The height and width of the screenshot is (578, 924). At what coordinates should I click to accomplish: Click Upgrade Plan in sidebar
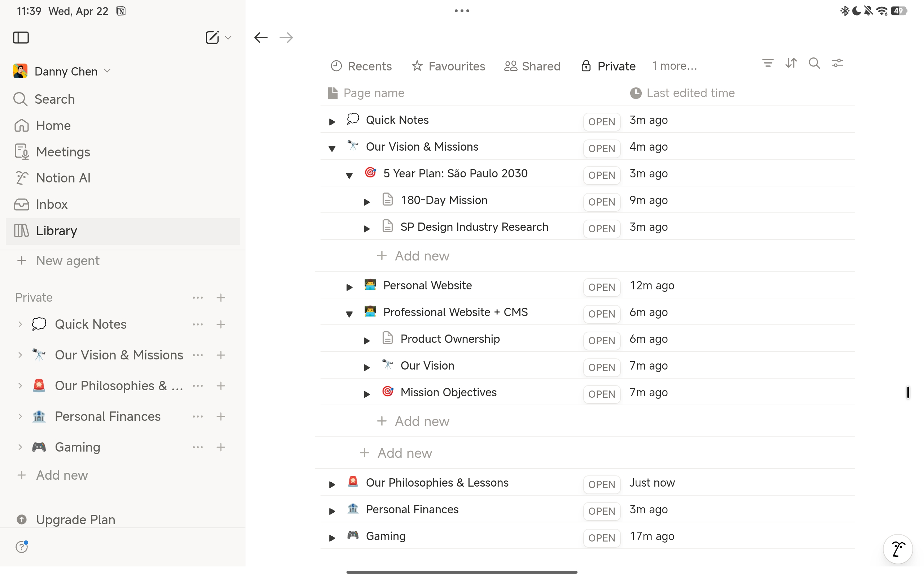[75, 519]
